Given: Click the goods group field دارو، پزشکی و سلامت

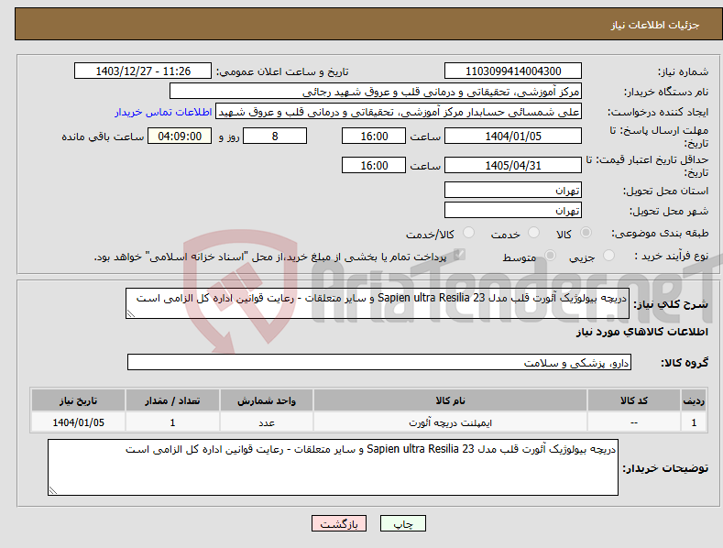Looking at the screenshot, I should click(x=379, y=363).
